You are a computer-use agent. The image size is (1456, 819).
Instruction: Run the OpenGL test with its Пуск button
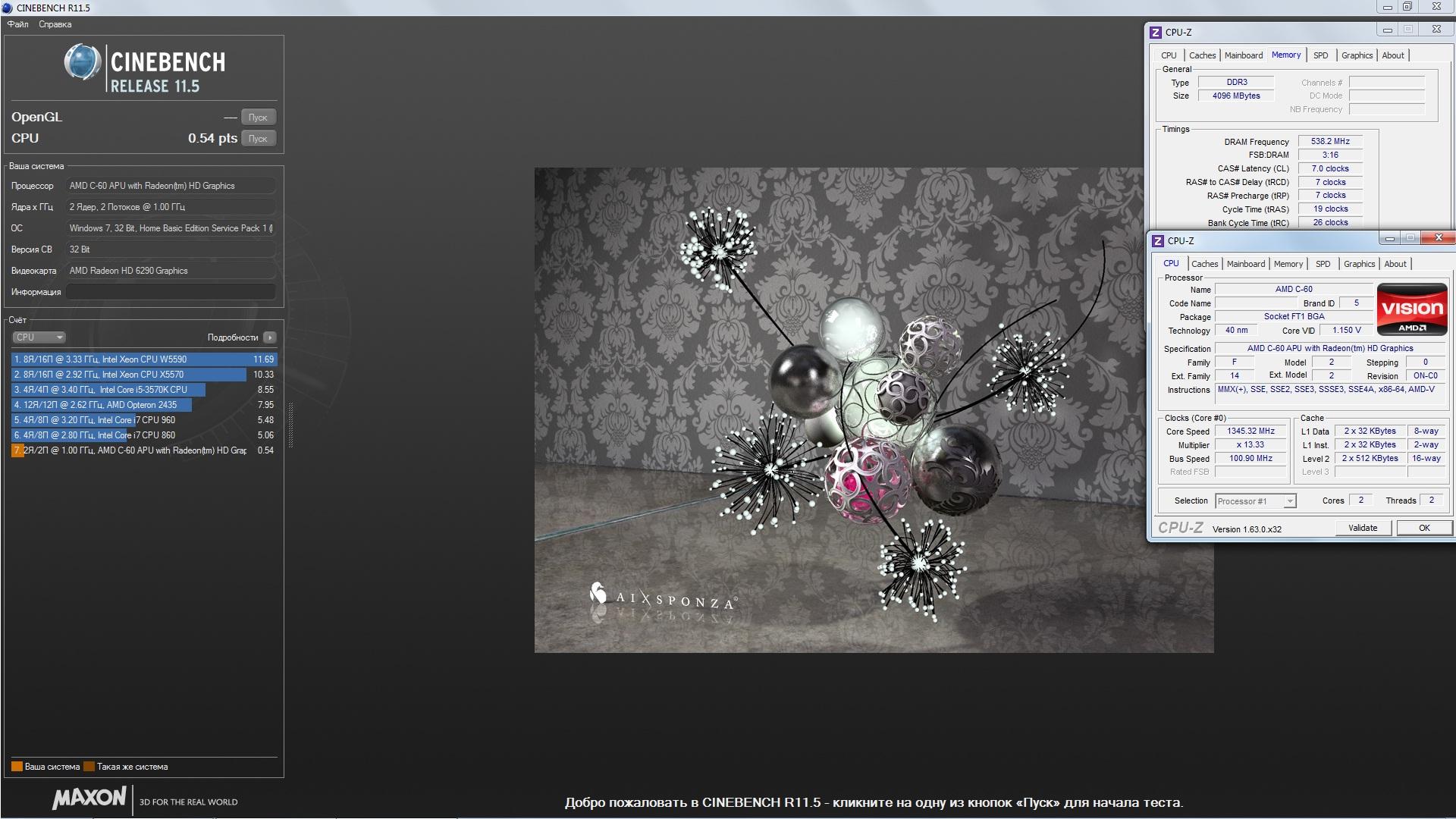(x=258, y=118)
